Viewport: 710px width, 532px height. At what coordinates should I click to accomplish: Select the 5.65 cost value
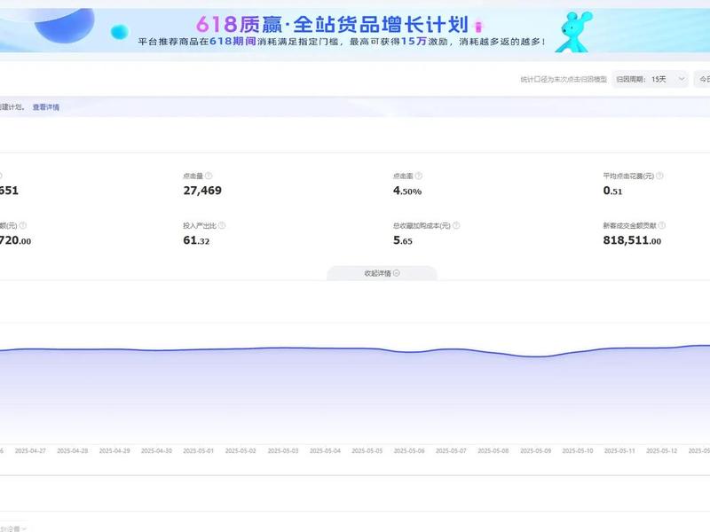[403, 240]
